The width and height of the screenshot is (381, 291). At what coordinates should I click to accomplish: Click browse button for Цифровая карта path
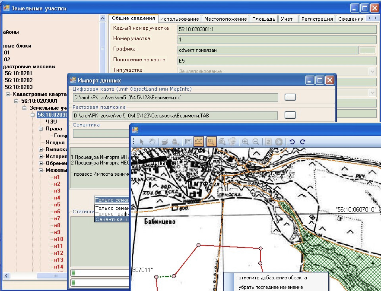coord(290,97)
